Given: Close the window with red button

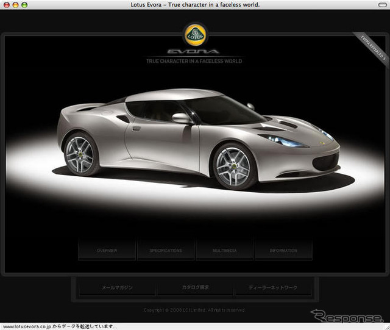Looking at the screenshot, I should [x=7, y=5].
